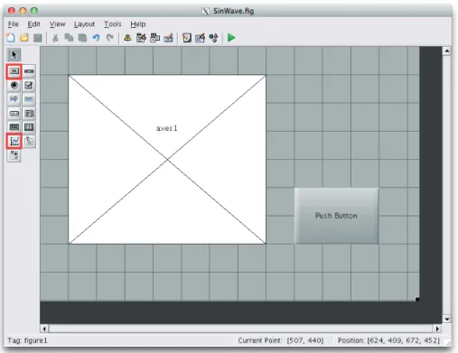Click the vertical scrollbar down arrow
Viewport: 458px width, 353px height.
point(447,319)
